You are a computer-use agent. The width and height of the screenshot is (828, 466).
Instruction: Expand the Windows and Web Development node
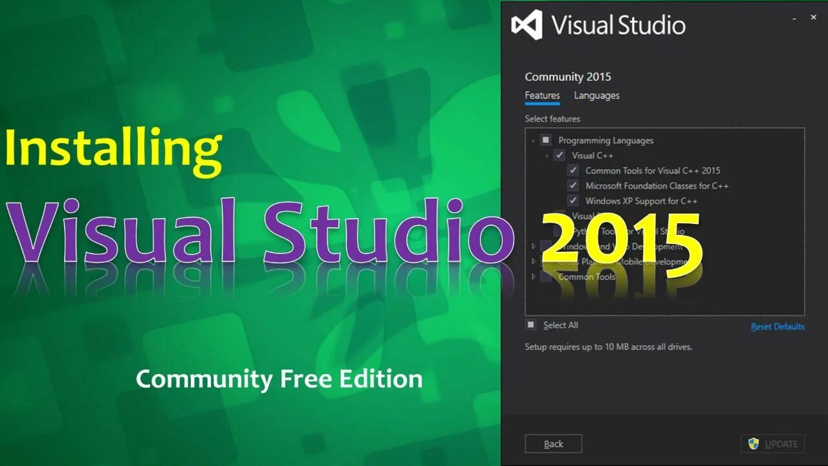coord(534,247)
